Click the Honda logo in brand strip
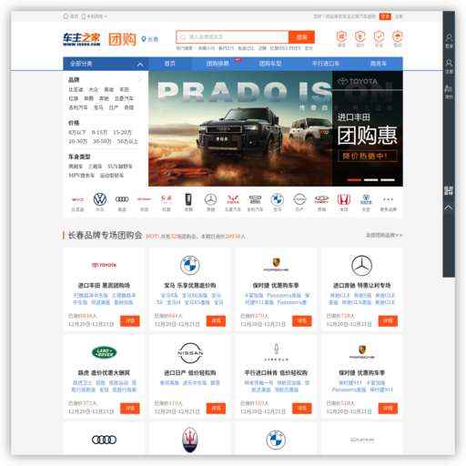 [344, 199]
